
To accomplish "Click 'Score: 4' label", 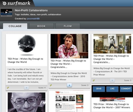I will (42, 88).
